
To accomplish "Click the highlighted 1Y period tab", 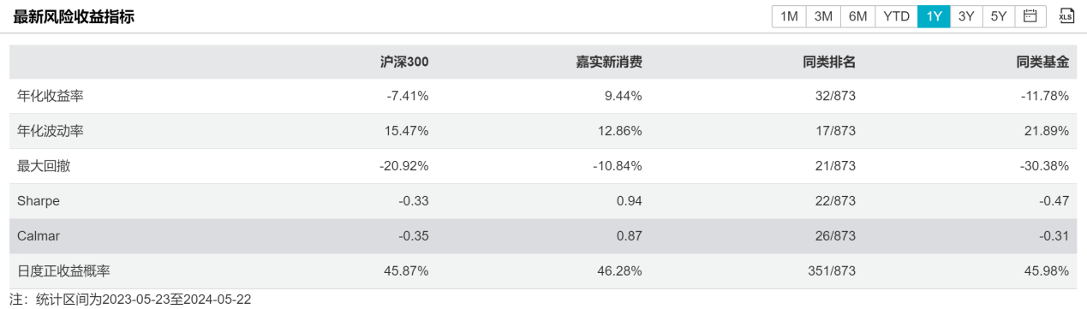I will click(x=934, y=16).
